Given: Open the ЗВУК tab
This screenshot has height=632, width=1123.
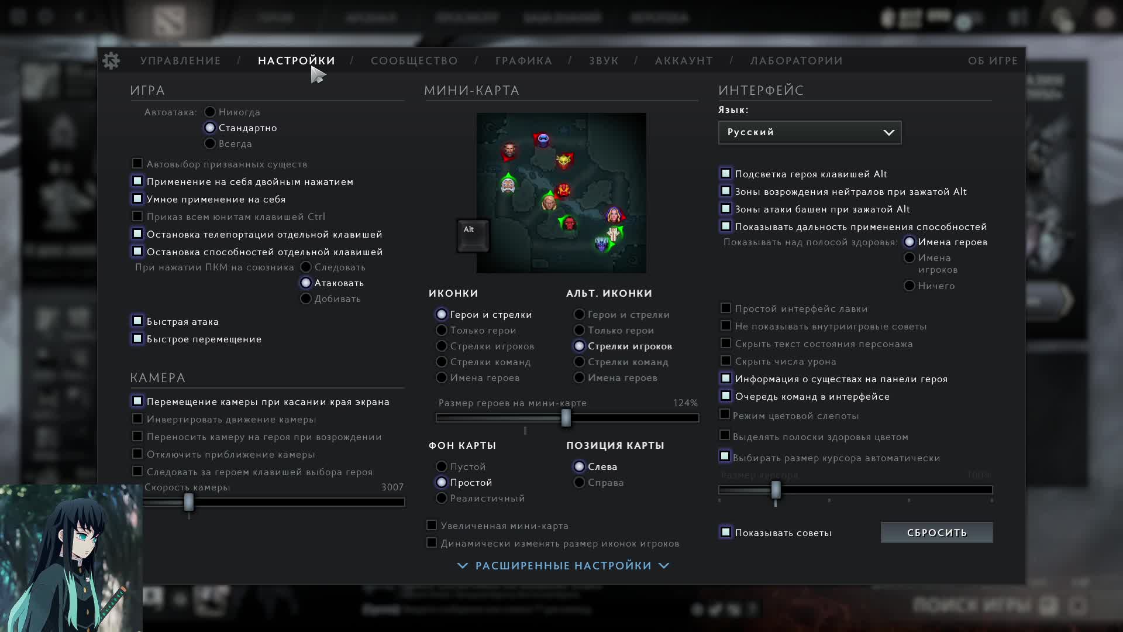Looking at the screenshot, I should click(x=604, y=61).
